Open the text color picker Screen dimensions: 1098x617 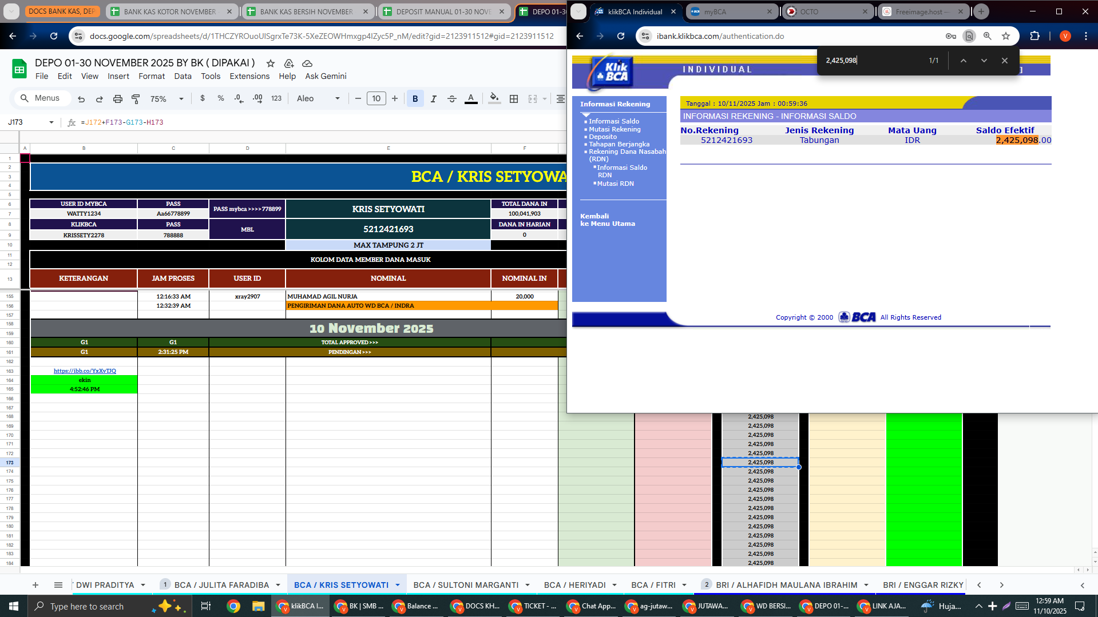click(471, 99)
